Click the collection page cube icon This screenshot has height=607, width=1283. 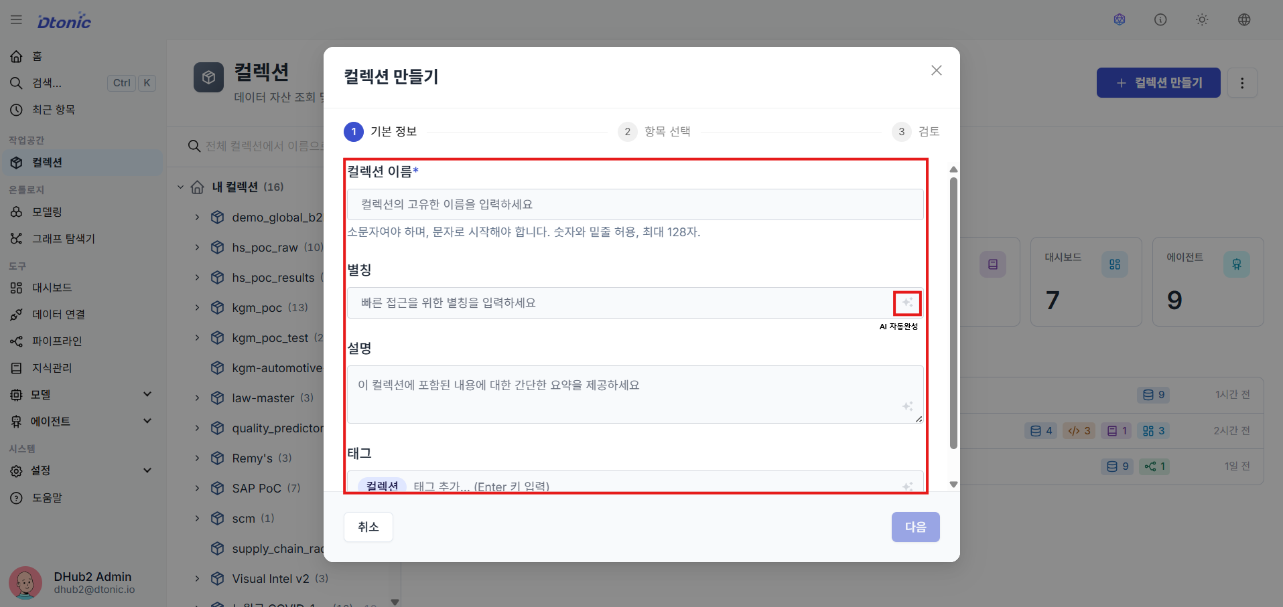click(x=208, y=78)
